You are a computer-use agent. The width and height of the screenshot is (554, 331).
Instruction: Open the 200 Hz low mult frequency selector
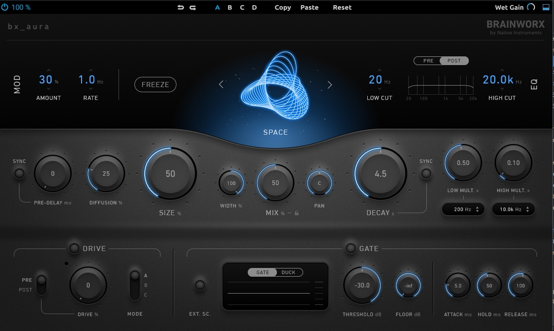463,209
